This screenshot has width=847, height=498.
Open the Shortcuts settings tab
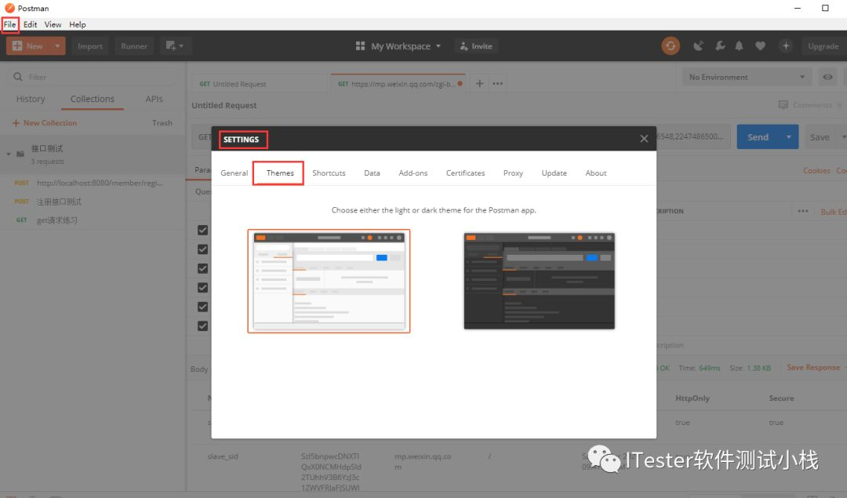(x=329, y=173)
